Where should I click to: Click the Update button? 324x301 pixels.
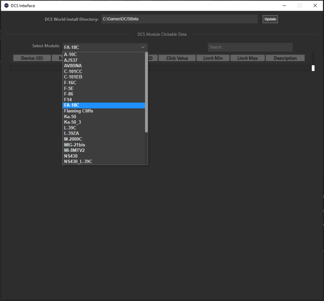(x=270, y=19)
